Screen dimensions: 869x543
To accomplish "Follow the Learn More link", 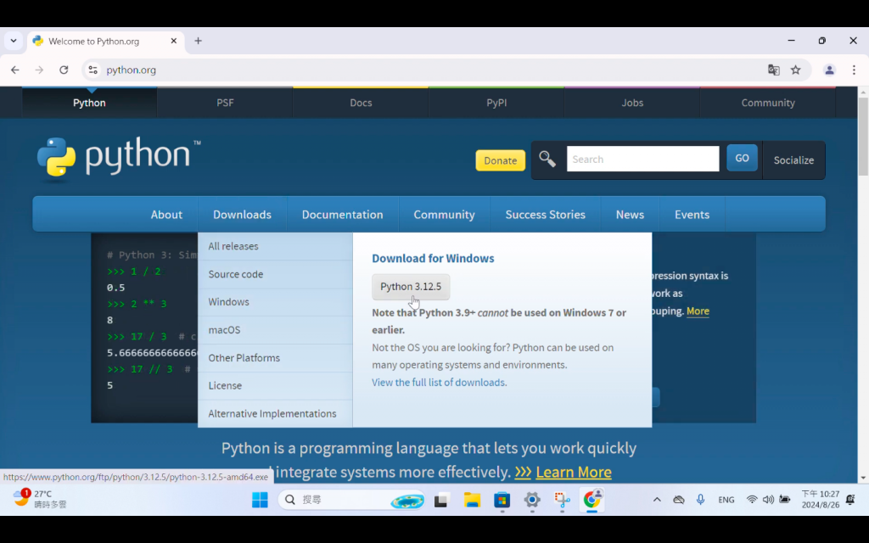I will [574, 472].
